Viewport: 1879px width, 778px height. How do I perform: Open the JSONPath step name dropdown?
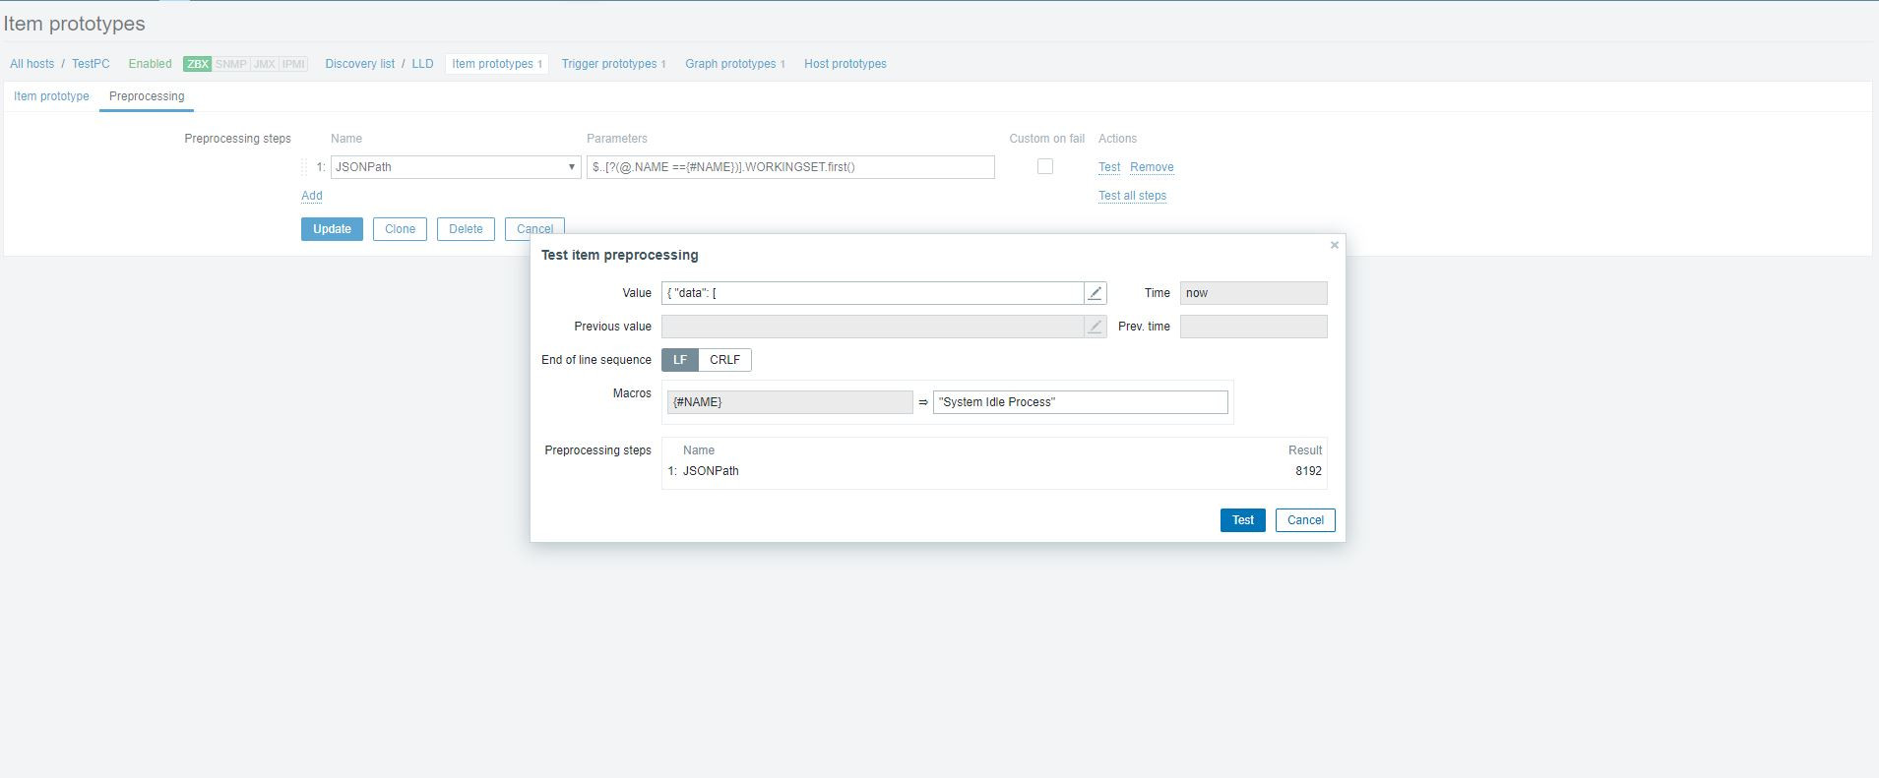(x=455, y=167)
